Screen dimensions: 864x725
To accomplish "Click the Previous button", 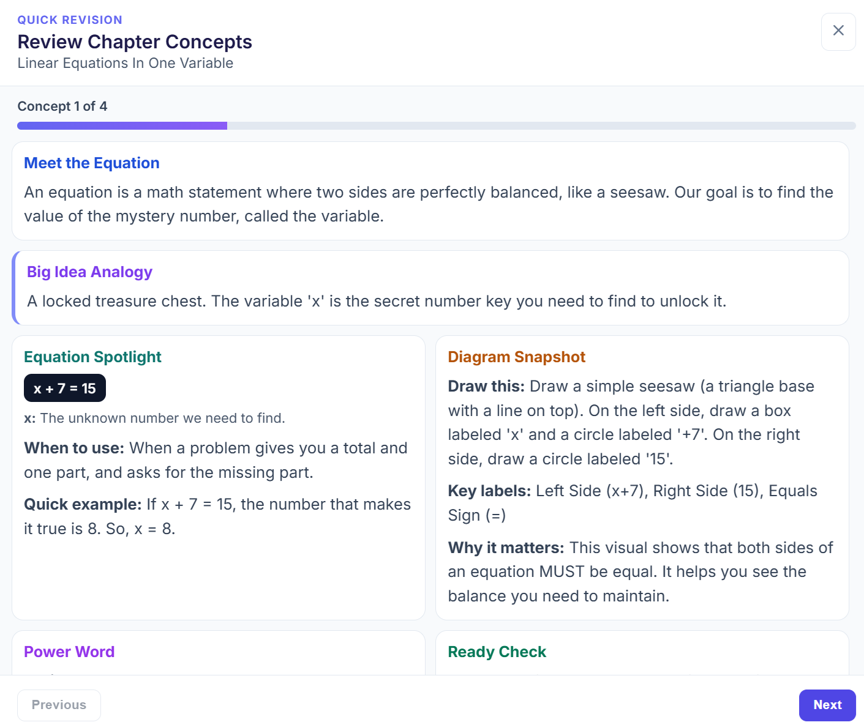I will 59,705.
